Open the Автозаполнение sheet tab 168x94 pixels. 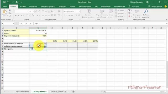pos(22,92)
